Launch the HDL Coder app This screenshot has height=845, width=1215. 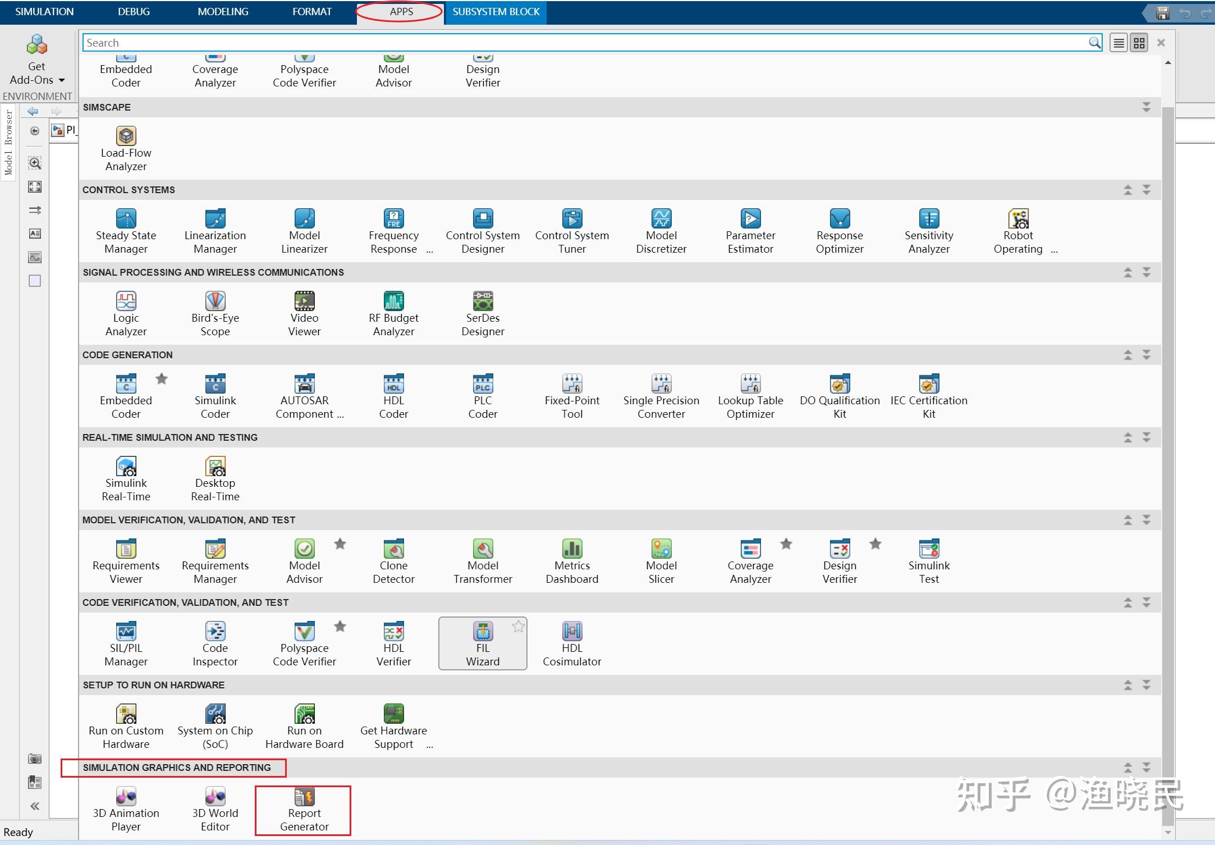click(x=393, y=396)
